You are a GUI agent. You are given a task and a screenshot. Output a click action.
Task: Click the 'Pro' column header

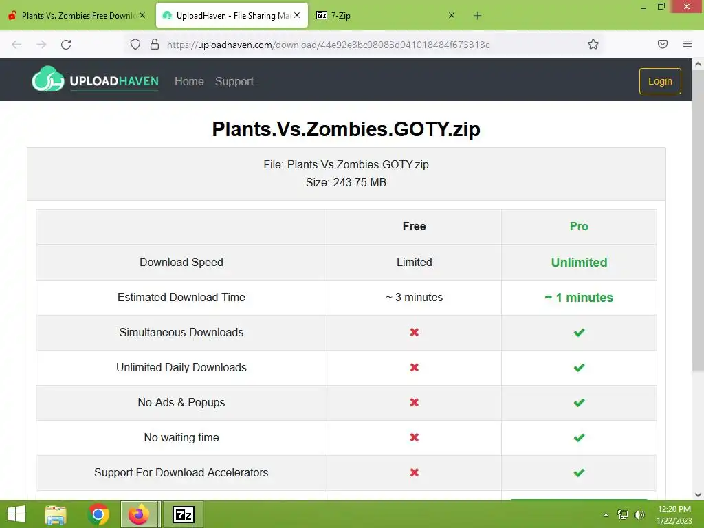click(579, 226)
